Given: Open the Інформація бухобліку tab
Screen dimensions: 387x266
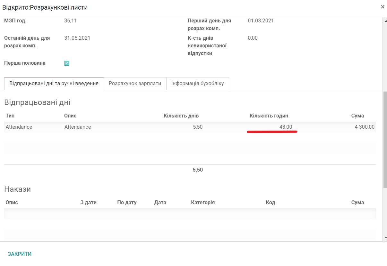Looking at the screenshot, I should 197,83.
